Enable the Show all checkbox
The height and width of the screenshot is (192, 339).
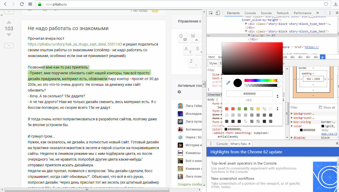pyautogui.click(x=320, y=107)
